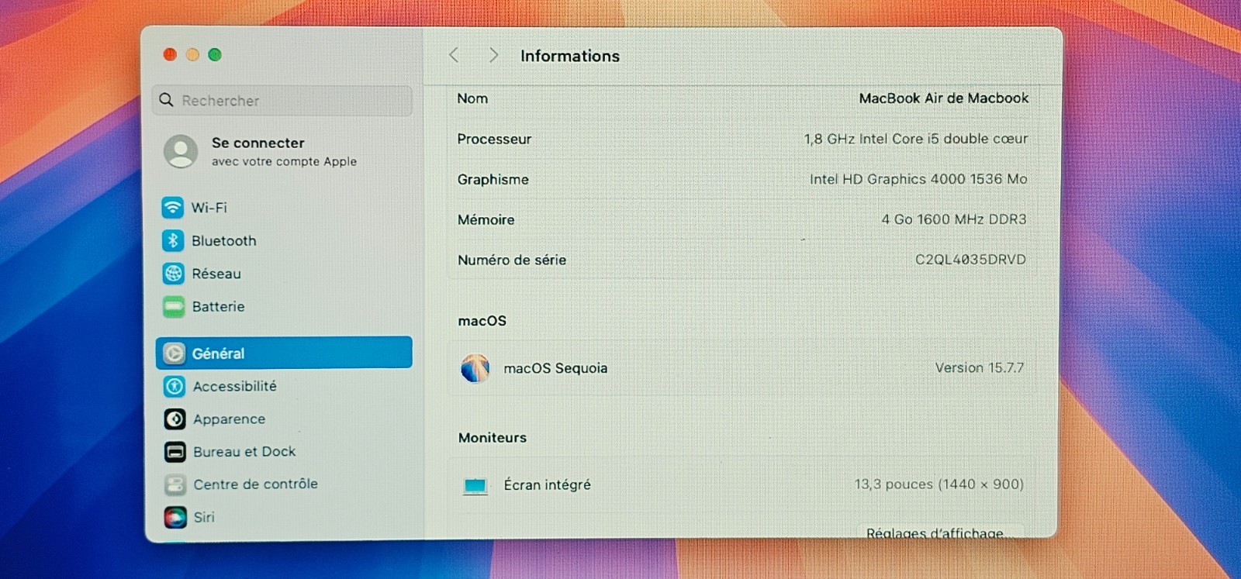Click the macOS Sequoia logo icon

click(475, 368)
